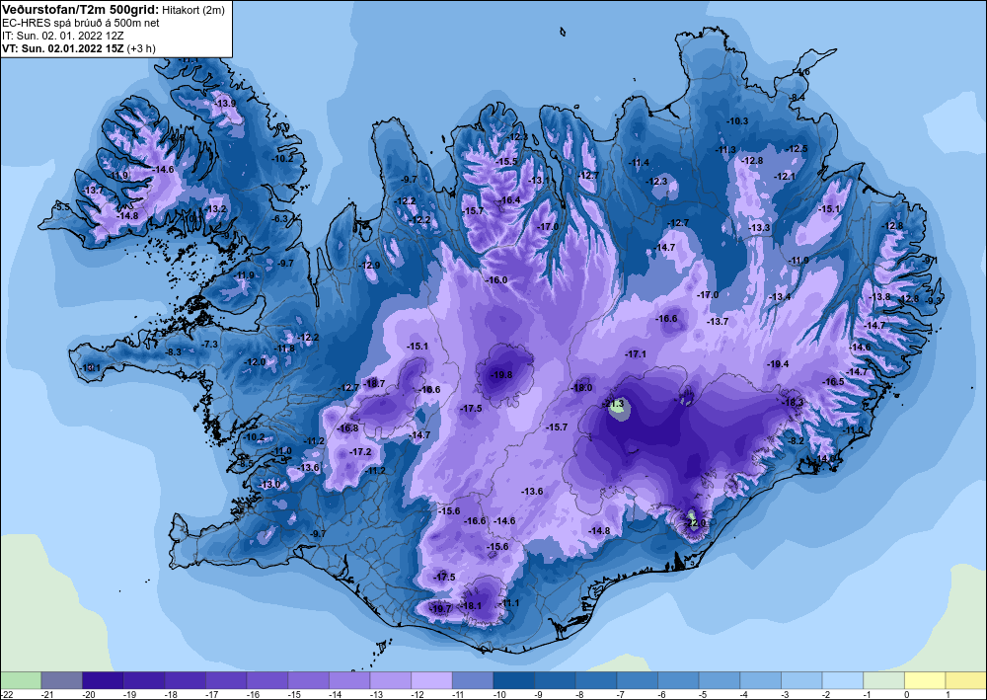The width and height of the screenshot is (987, 700).
Task: Click the -15.5 temperature label
Action: click(506, 162)
